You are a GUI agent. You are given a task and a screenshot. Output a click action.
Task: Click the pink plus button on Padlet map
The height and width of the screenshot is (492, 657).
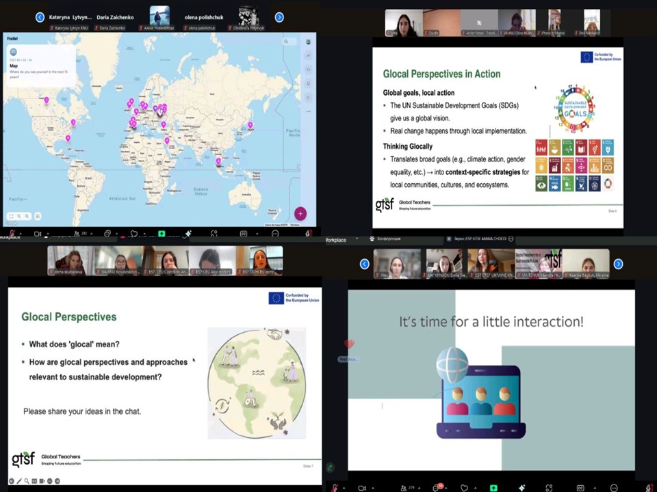pos(300,214)
